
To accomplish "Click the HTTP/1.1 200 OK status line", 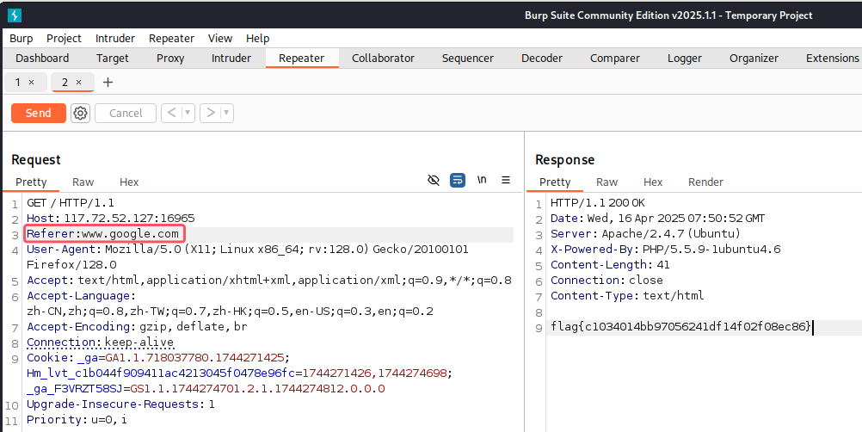I will (598, 203).
